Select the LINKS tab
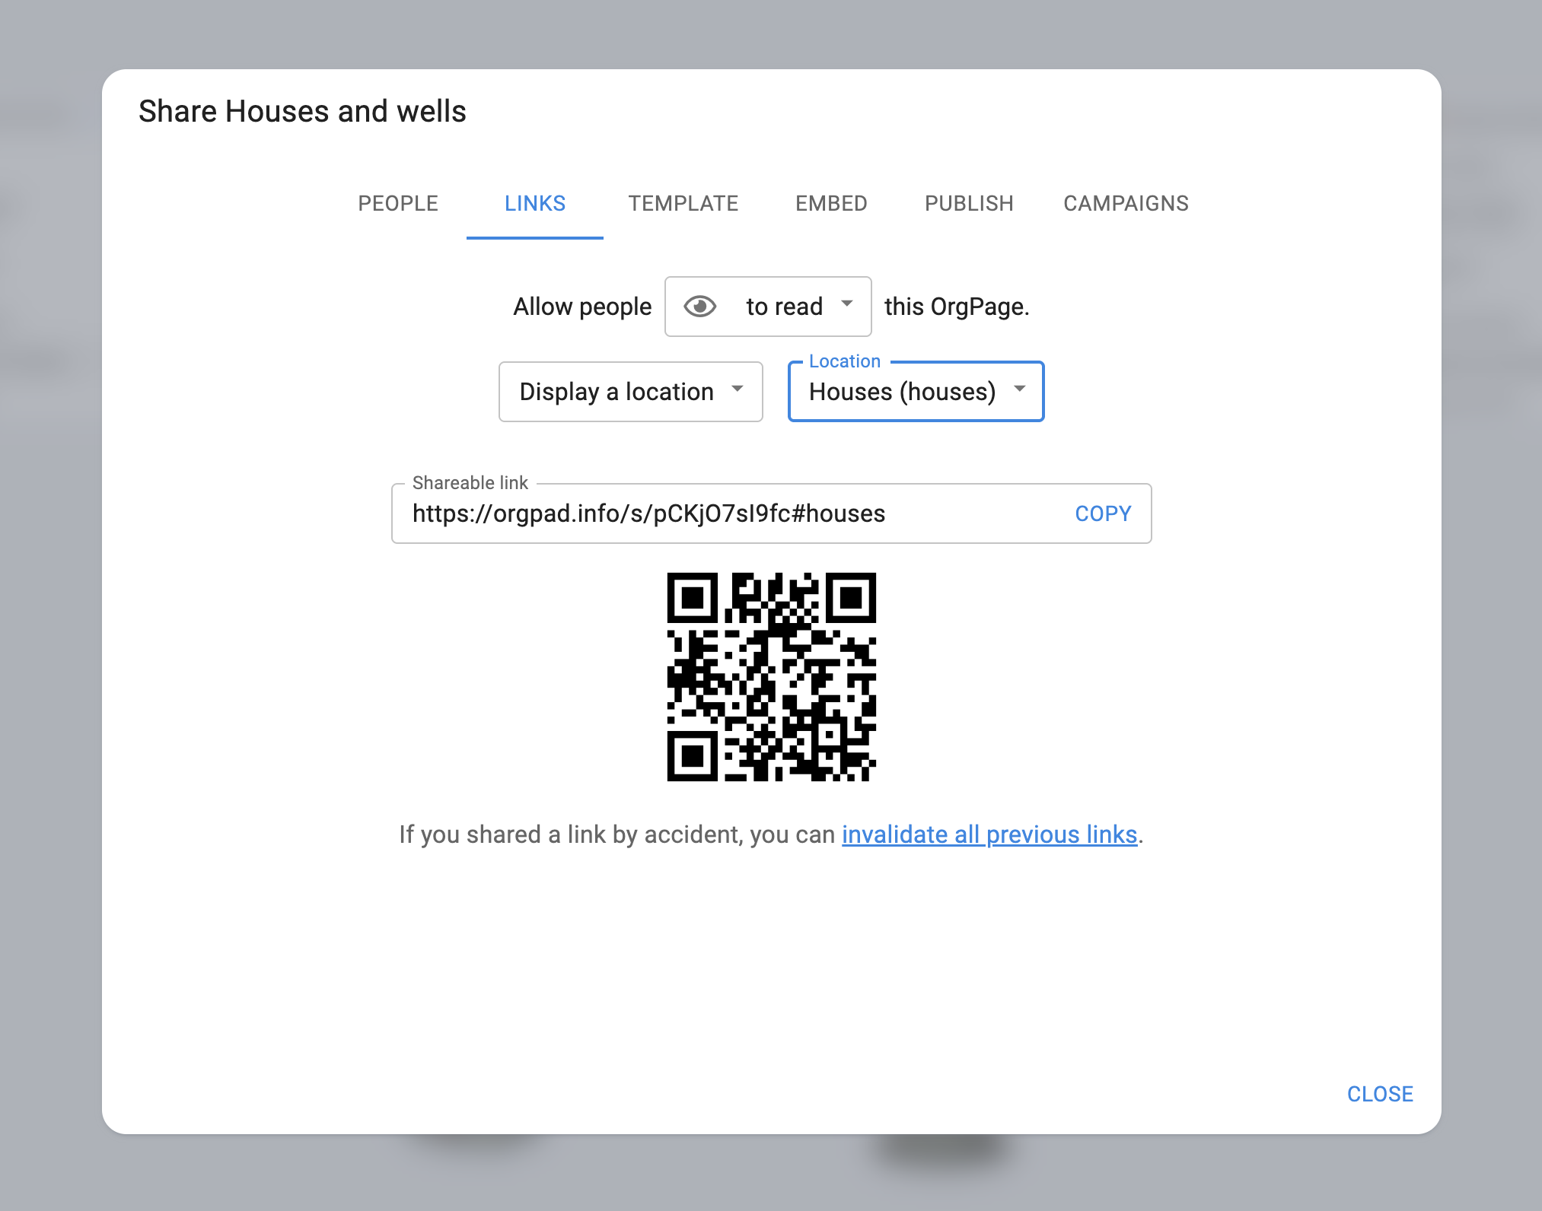 (x=534, y=203)
